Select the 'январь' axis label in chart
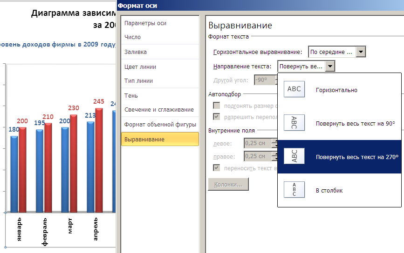Screen dimensions: 404x253 coord(19,229)
